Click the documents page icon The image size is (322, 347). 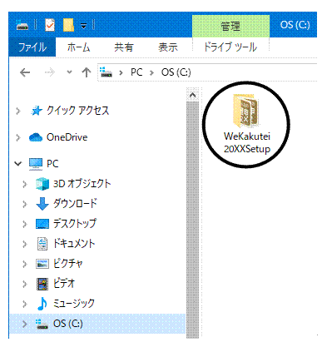(x=42, y=244)
